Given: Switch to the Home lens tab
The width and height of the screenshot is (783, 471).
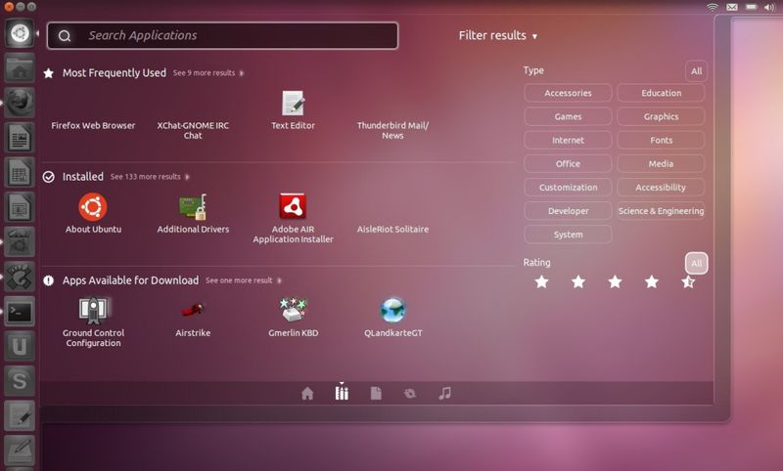Looking at the screenshot, I should pyautogui.click(x=307, y=393).
